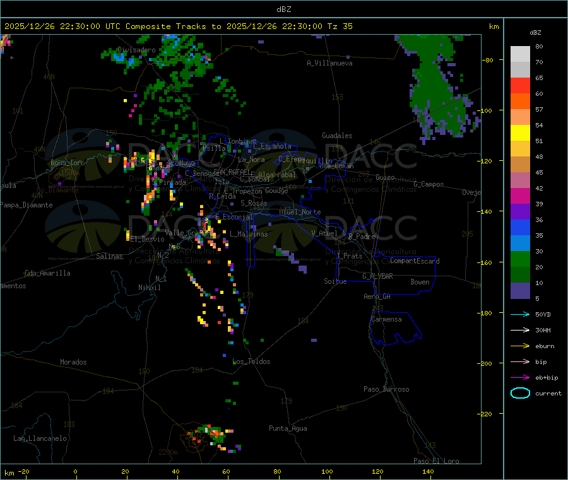The image size is (568, 480).
Task: Click the magenta eb+bip arrow icon
Action: [x=520, y=378]
